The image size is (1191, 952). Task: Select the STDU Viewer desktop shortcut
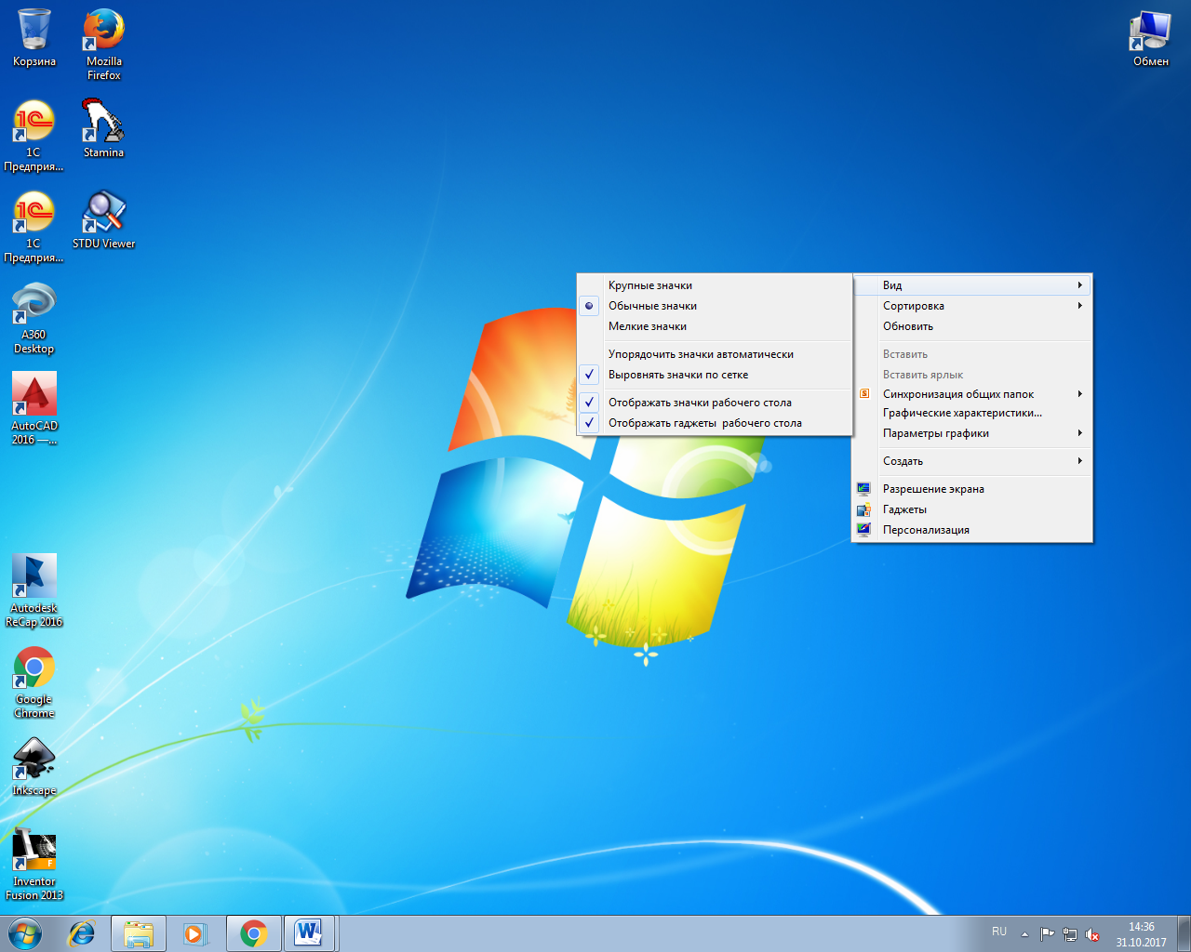pyautogui.click(x=104, y=219)
